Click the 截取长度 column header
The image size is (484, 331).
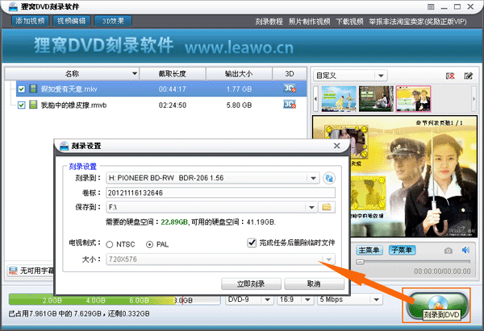point(173,73)
